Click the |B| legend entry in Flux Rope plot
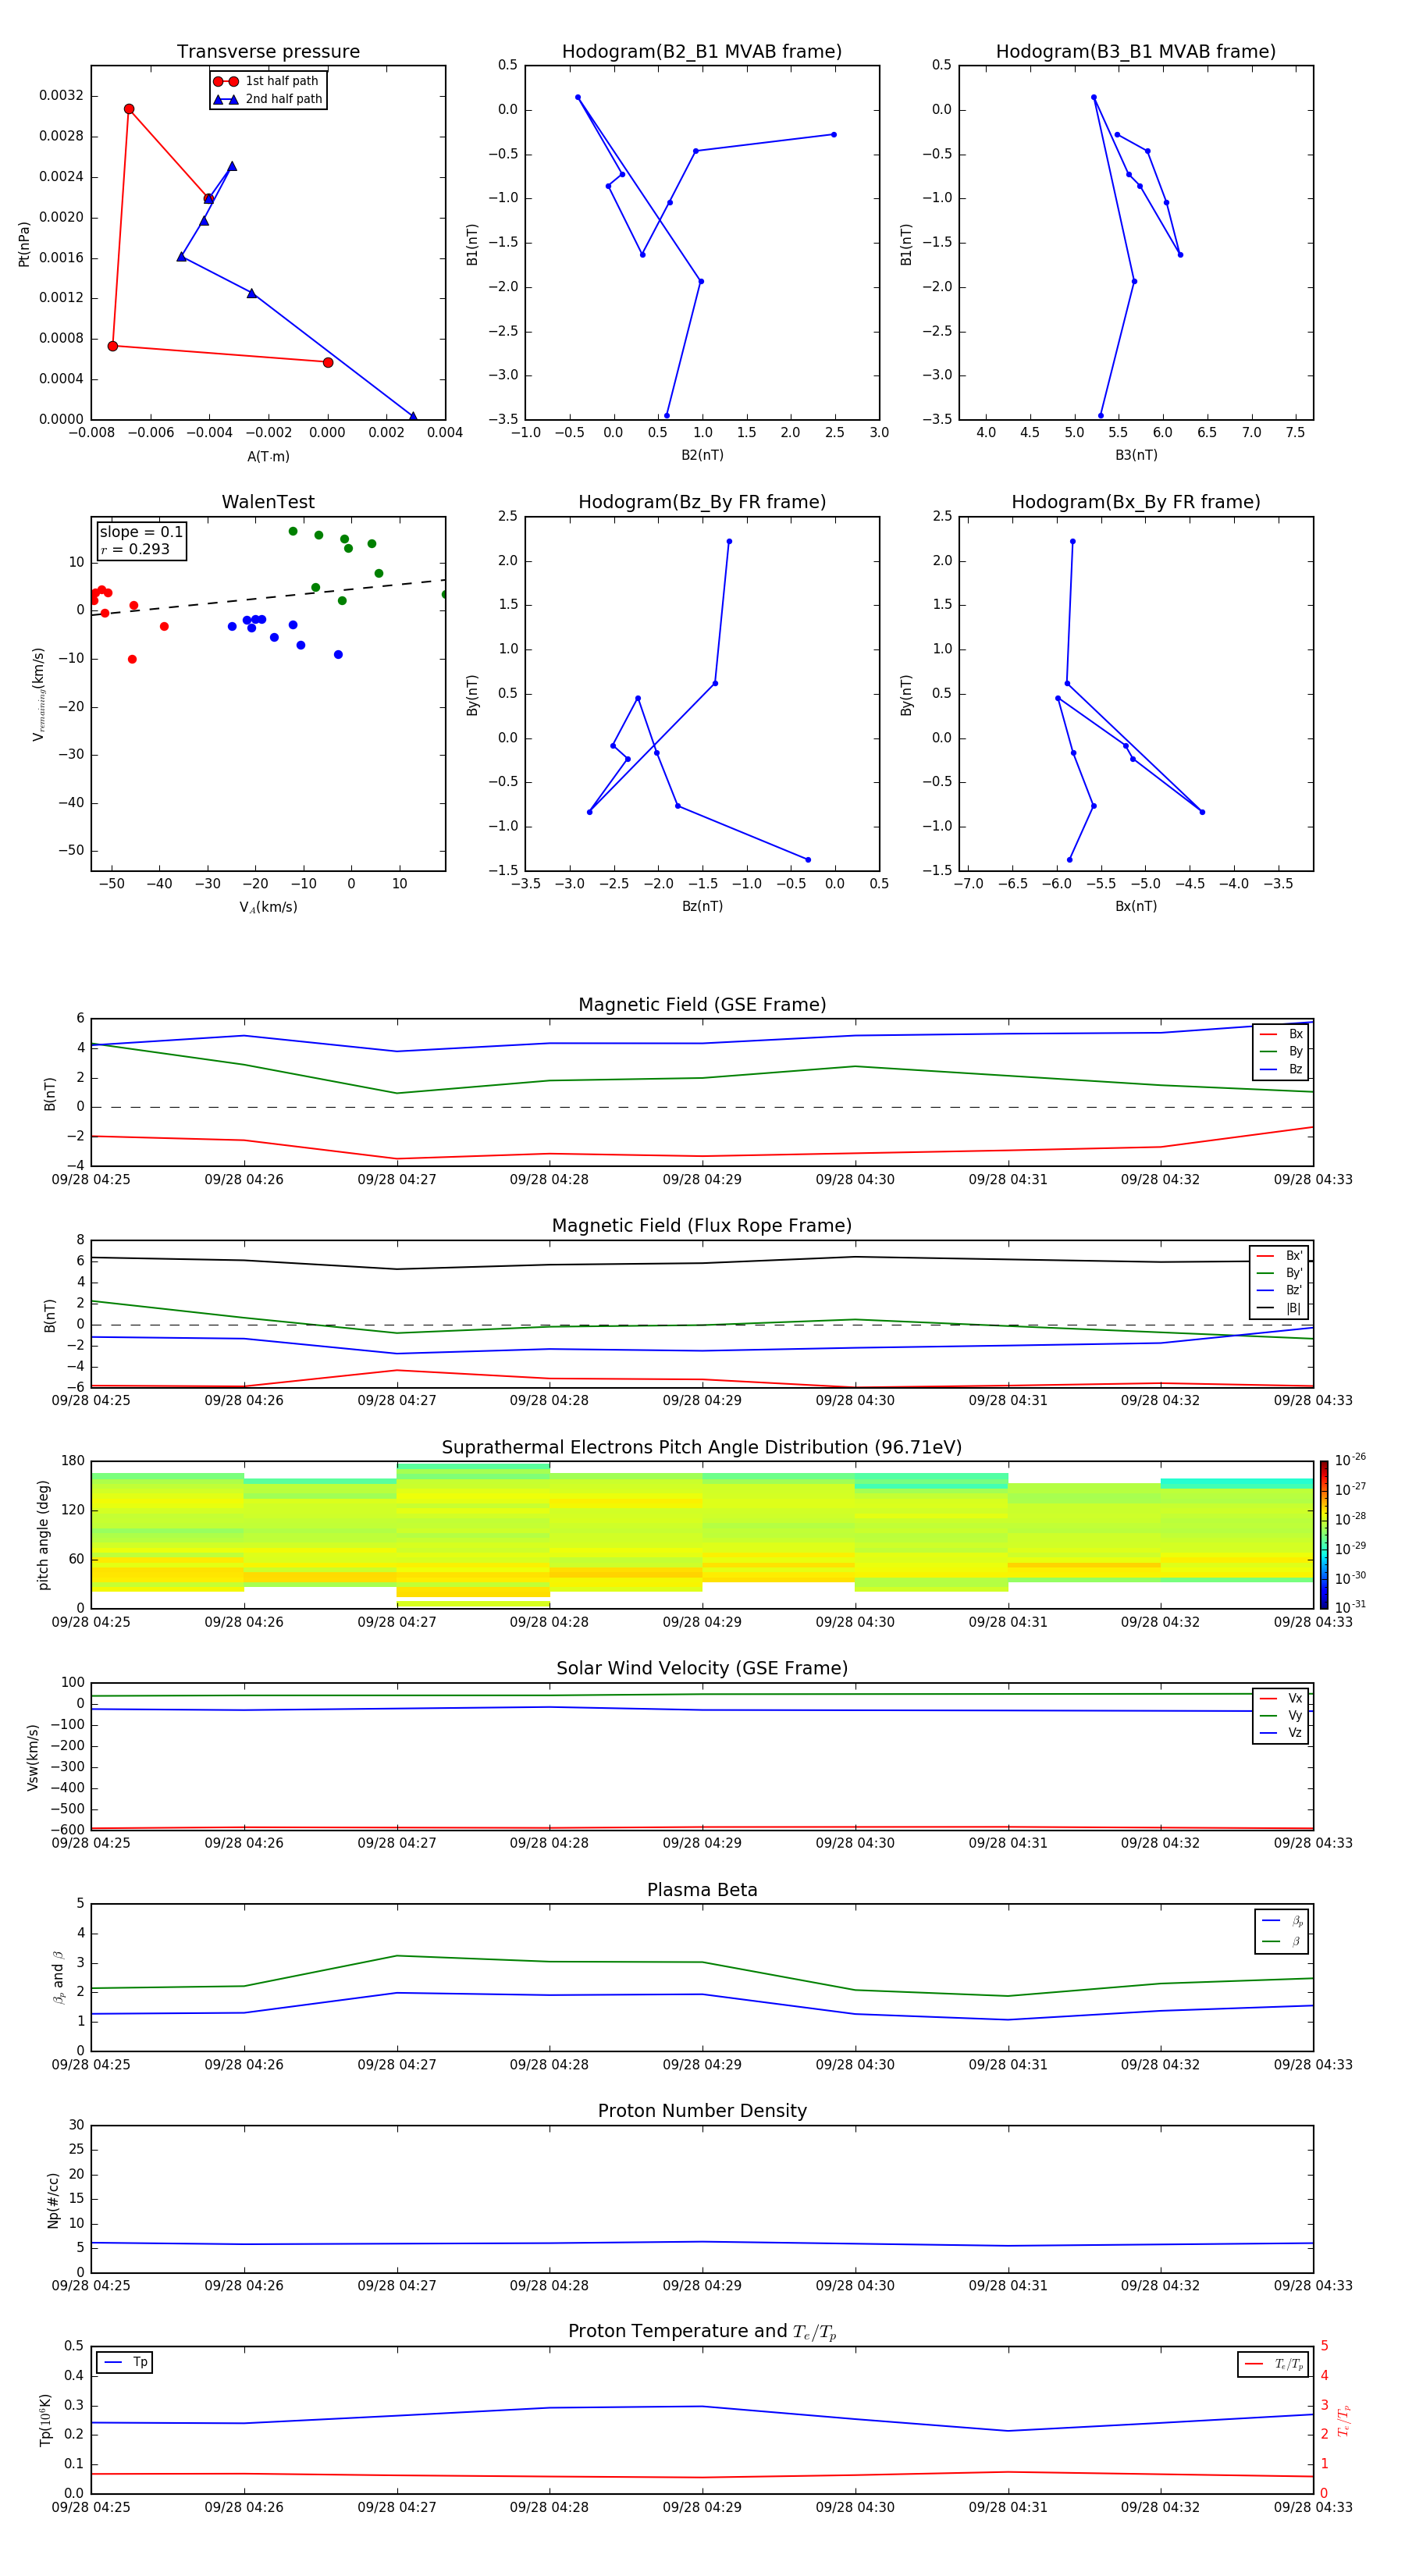Screen dimensions: 1405x2576 point(1279,1308)
